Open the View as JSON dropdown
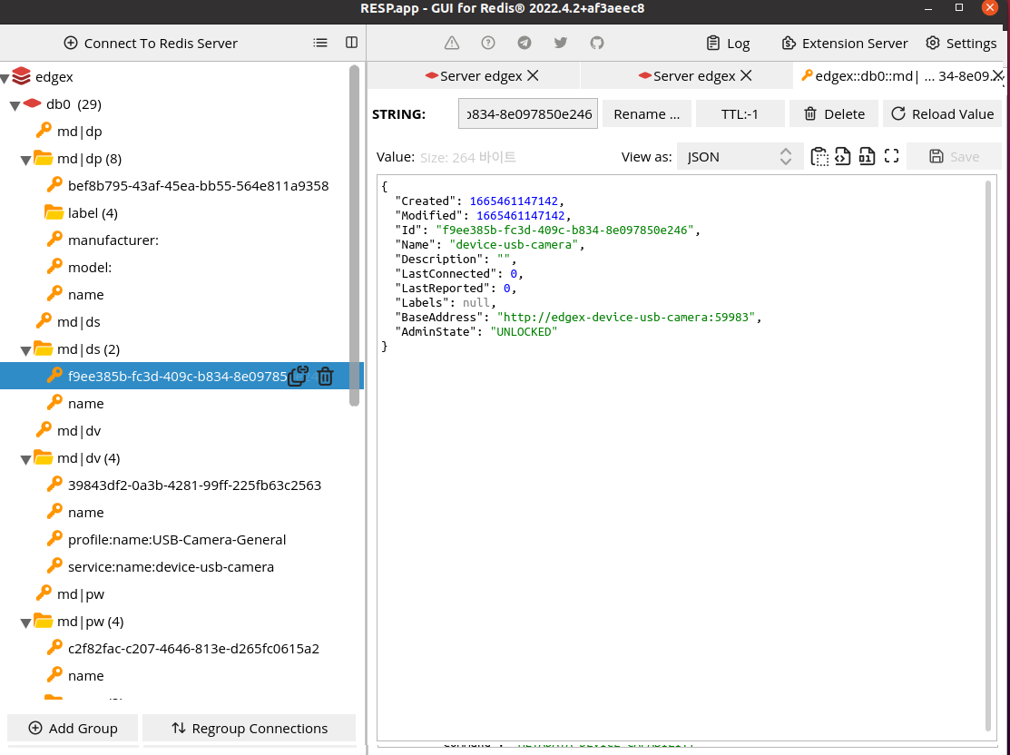 [x=737, y=156]
